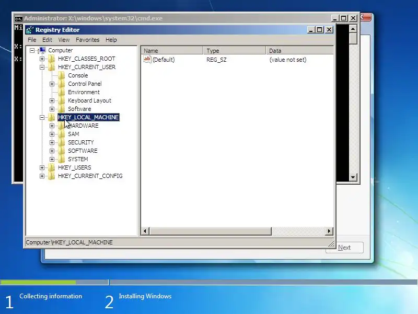Open the View menu
This screenshot has width=418, height=314.
click(64, 40)
